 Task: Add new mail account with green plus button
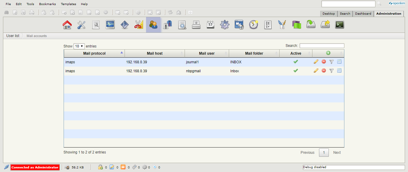point(328,53)
